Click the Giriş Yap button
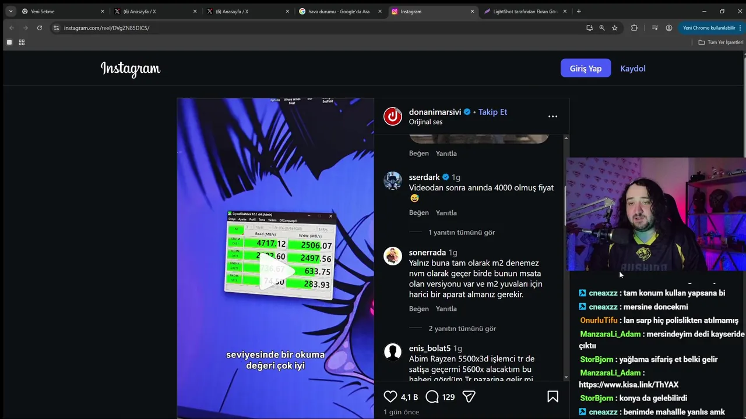This screenshot has height=419, width=746. point(586,68)
